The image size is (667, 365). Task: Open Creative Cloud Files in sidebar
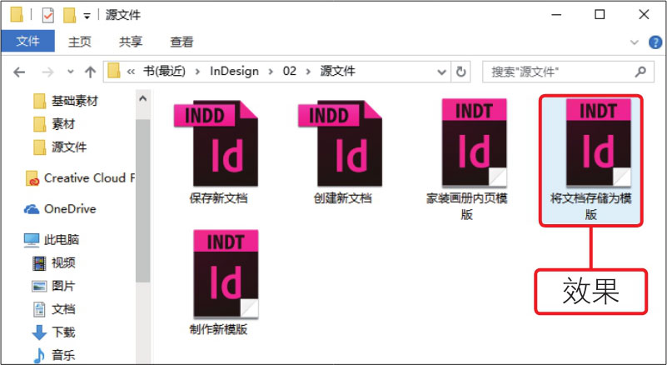(83, 177)
